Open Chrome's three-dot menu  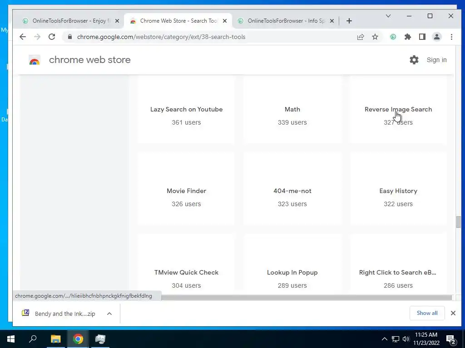[451, 37]
